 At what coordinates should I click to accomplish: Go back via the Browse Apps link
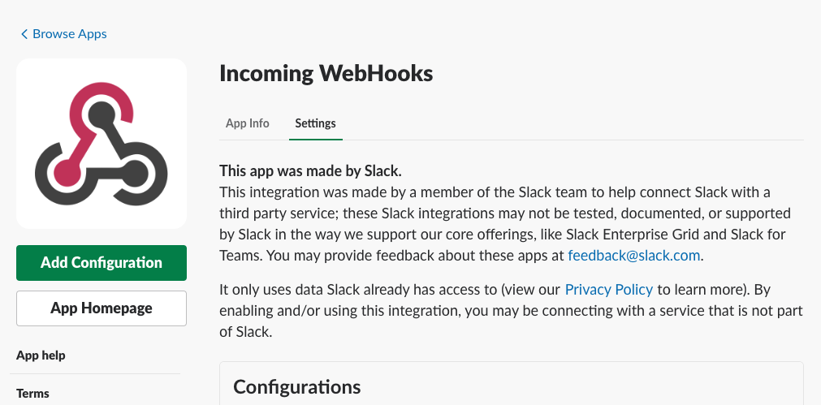(x=64, y=34)
